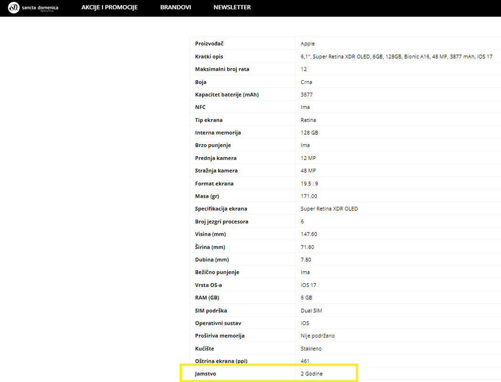Select the Stakleno housing value
The height and width of the screenshot is (382, 501).
point(311,349)
